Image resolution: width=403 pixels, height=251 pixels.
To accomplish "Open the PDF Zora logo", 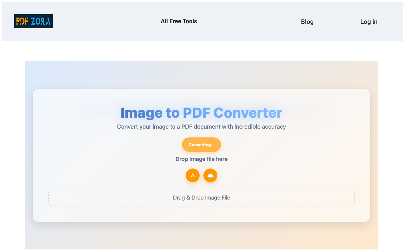I will [x=33, y=21].
